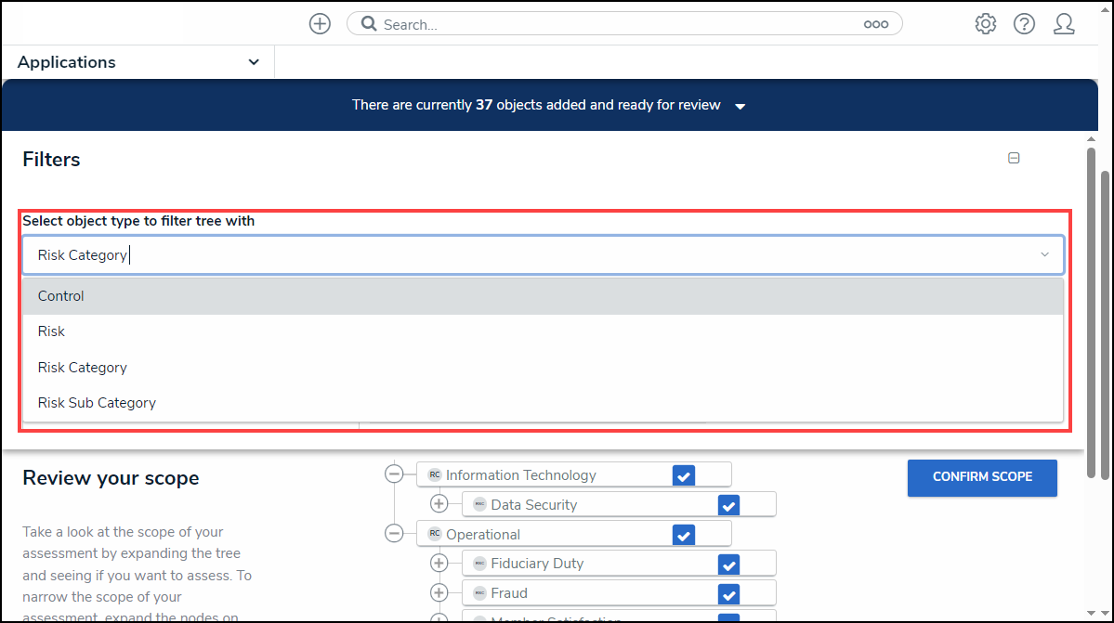Open the user profile icon

1064,24
